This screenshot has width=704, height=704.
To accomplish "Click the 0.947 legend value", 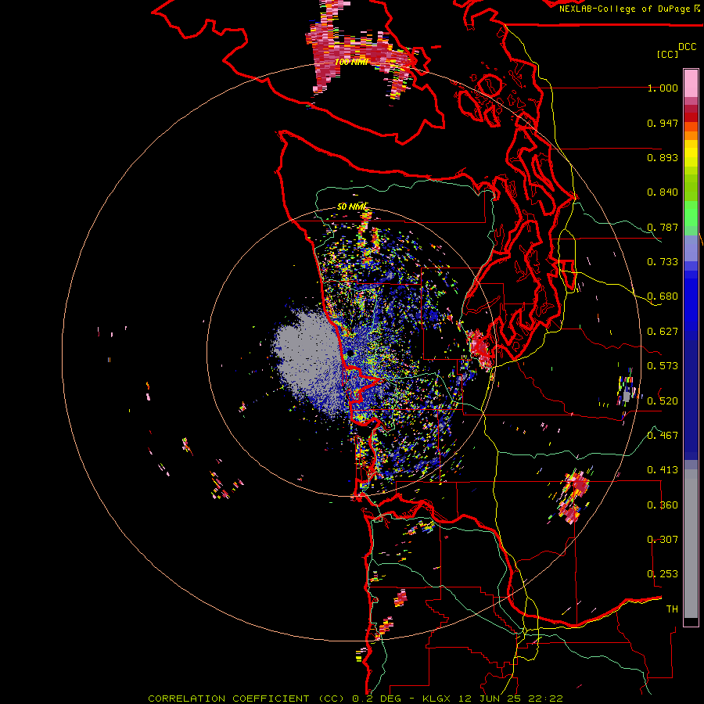I will tap(663, 123).
